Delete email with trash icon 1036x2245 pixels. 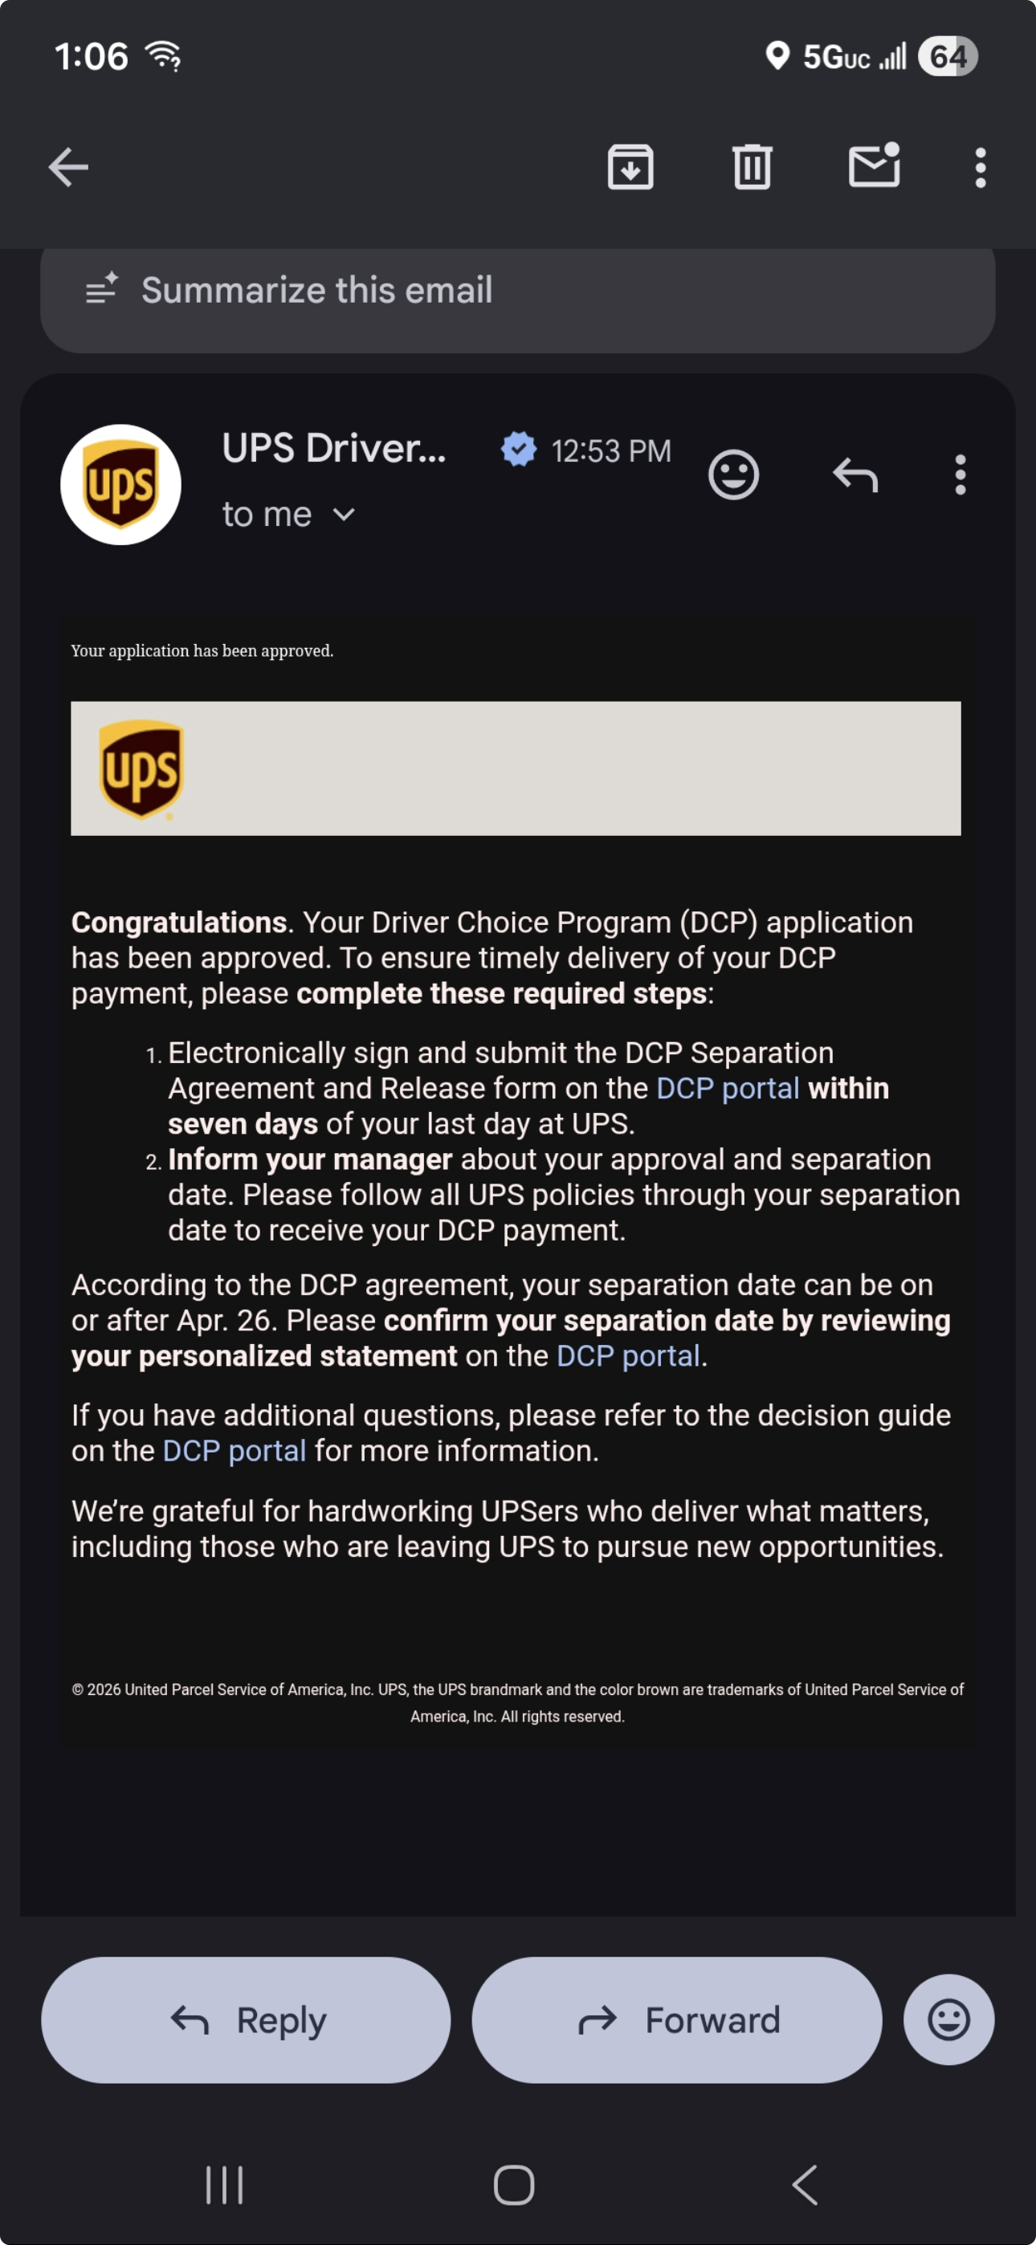752,167
